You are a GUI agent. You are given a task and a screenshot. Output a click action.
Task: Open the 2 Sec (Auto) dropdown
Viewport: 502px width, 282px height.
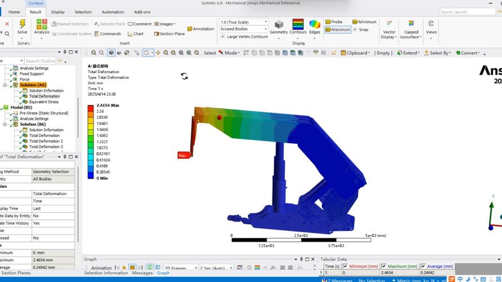pos(216,268)
